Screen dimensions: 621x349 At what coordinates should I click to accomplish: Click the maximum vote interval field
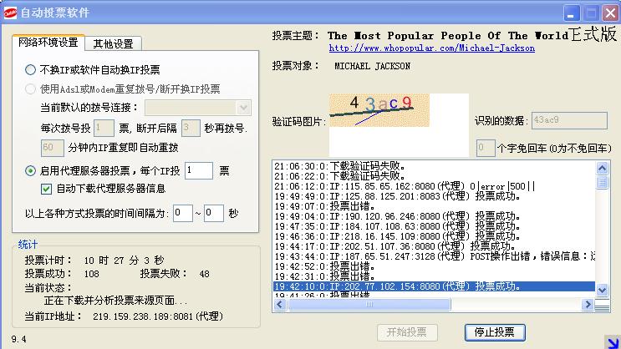pyautogui.click(x=214, y=213)
